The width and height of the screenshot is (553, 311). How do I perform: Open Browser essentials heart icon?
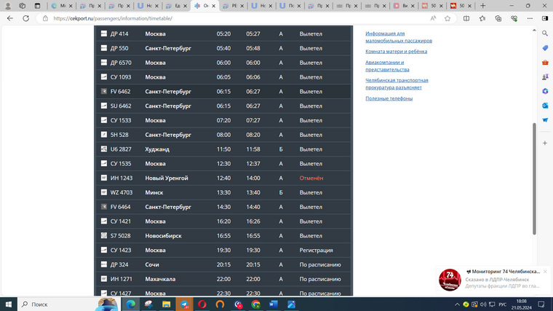click(514, 18)
